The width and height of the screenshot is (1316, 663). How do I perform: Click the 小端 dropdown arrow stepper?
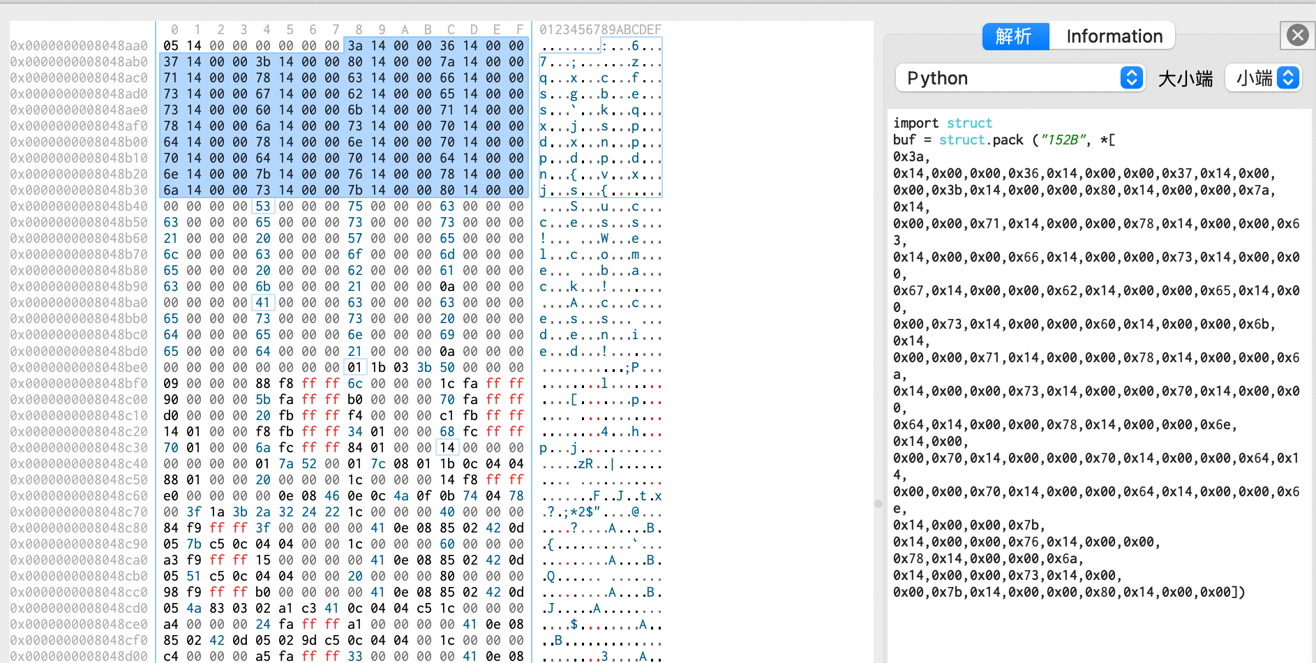coord(1288,78)
